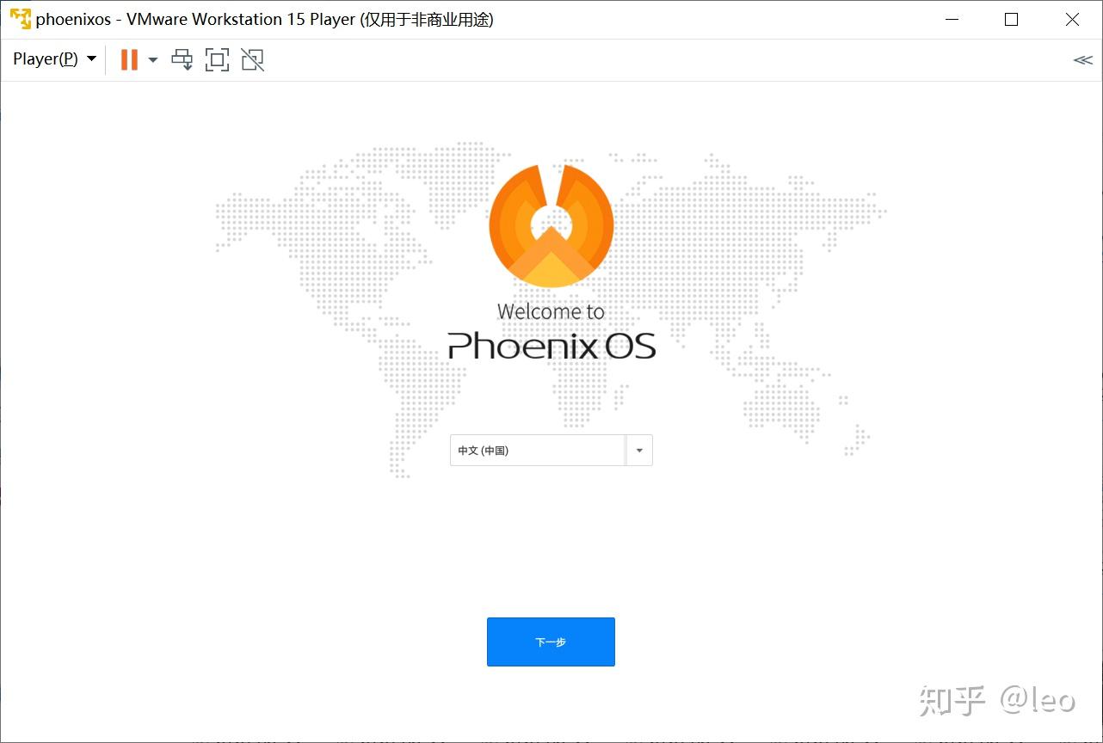Close the VMware Player window
Viewport: 1103px width, 743px height.
tap(1072, 19)
